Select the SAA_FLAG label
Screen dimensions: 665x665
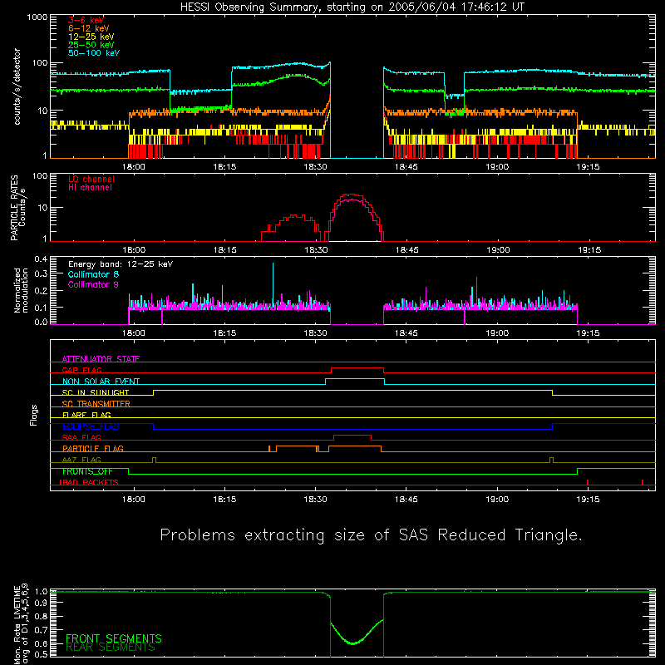(x=81, y=437)
